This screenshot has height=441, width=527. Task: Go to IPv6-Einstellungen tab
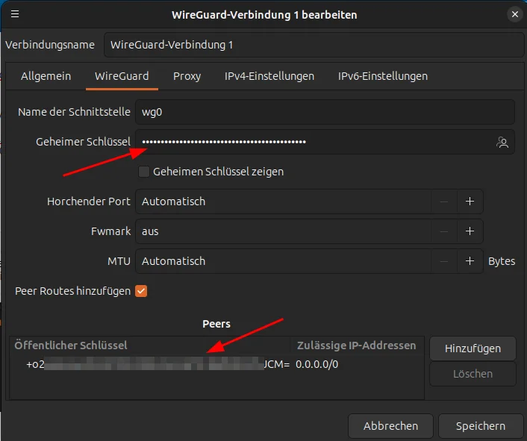click(x=383, y=76)
